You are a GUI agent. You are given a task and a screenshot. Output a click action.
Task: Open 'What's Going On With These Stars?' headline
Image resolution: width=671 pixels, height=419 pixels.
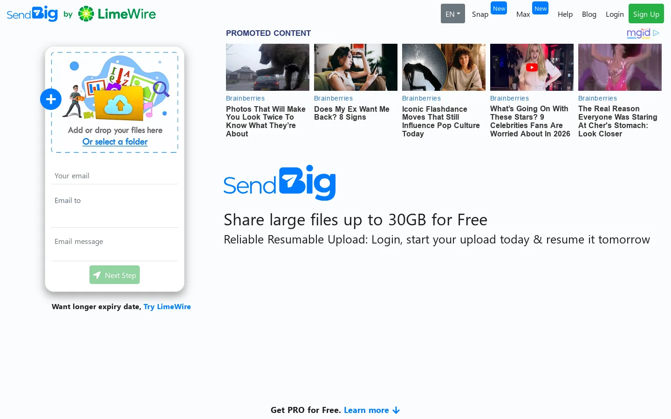click(530, 122)
